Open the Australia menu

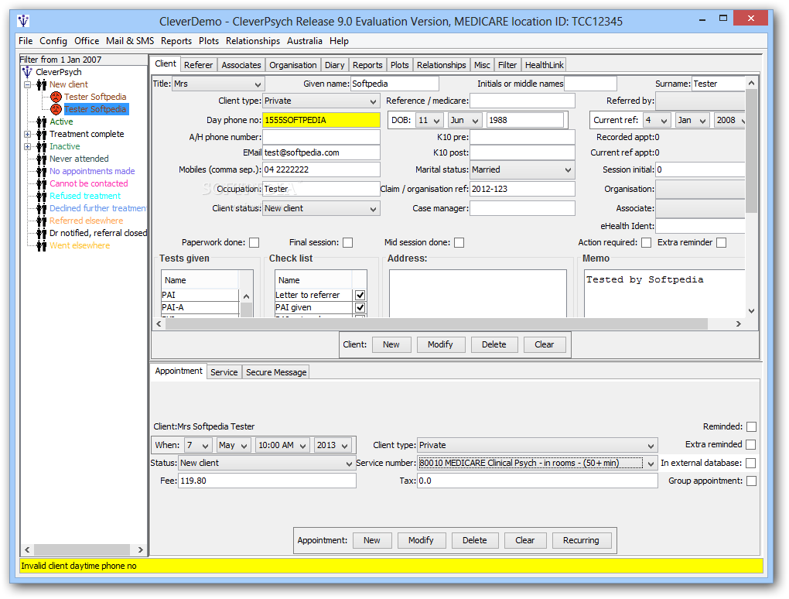tap(305, 41)
